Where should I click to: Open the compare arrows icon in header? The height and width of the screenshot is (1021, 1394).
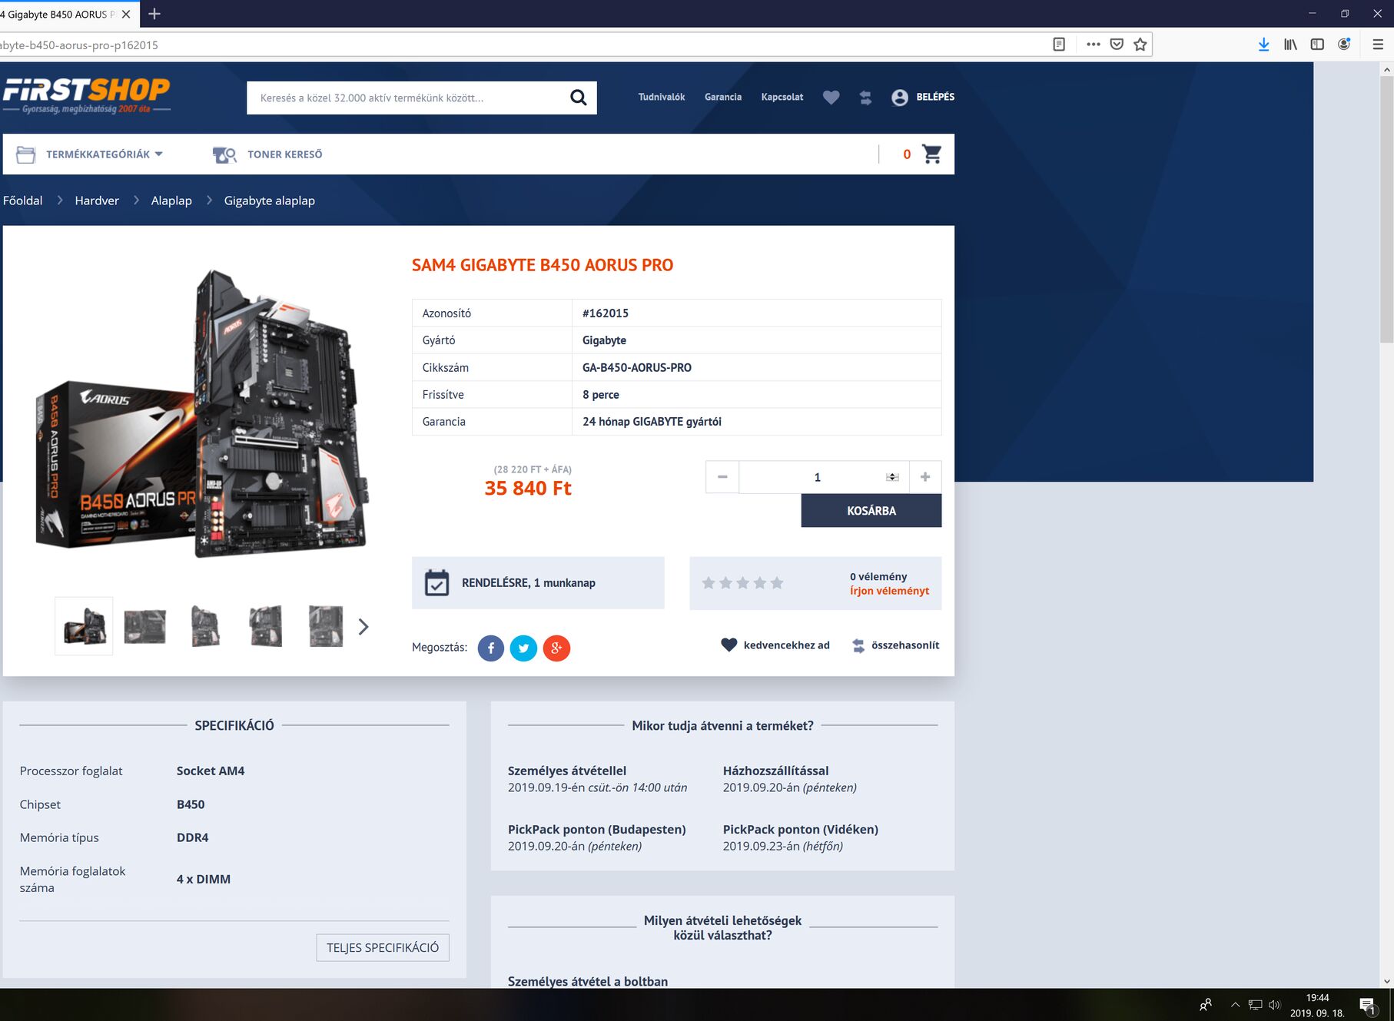tap(865, 98)
